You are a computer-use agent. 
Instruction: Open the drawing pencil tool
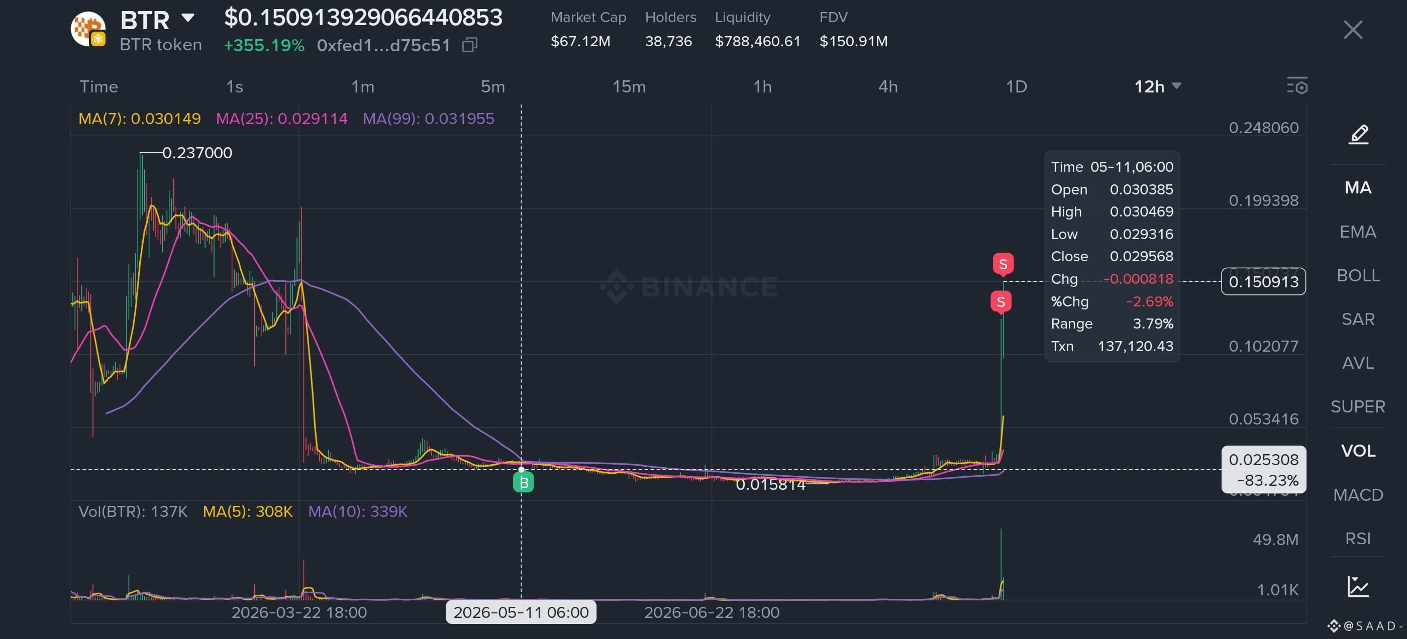(x=1358, y=134)
